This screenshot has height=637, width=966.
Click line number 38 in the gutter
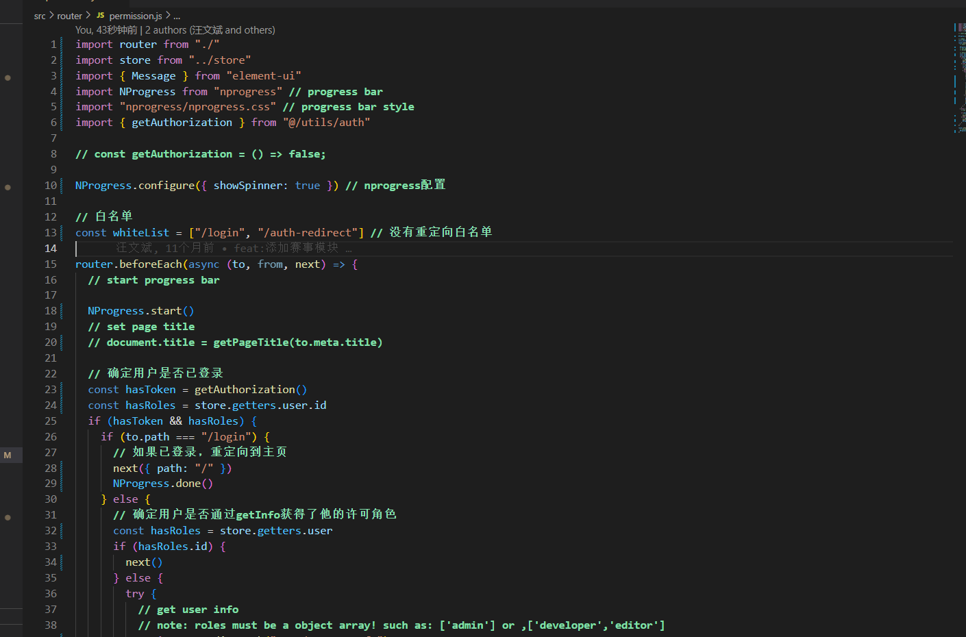click(x=51, y=625)
